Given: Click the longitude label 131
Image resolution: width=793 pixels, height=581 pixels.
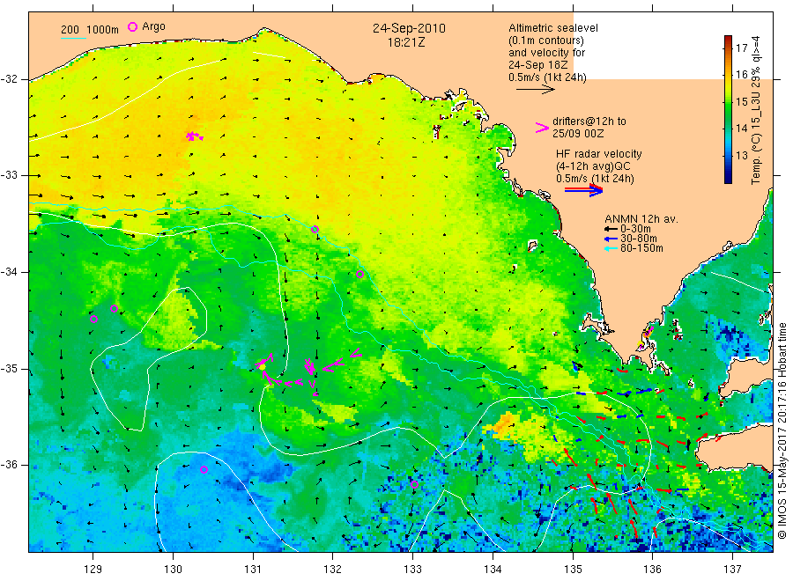Looking at the screenshot, I should coord(253,570).
